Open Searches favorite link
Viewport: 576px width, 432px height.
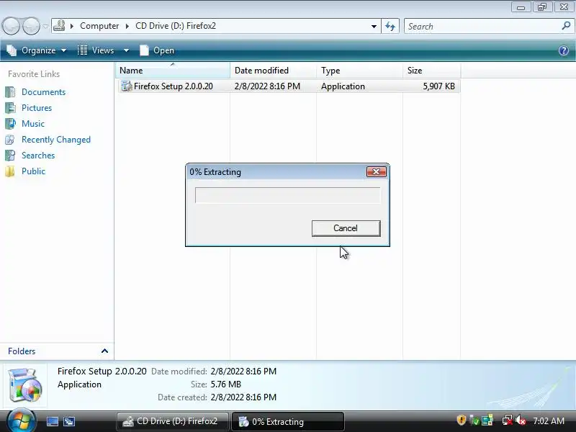pyautogui.click(x=38, y=156)
